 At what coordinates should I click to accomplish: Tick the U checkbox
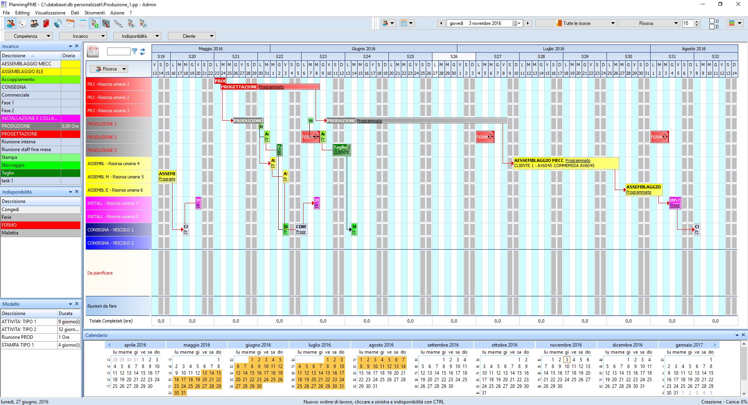click(712, 21)
